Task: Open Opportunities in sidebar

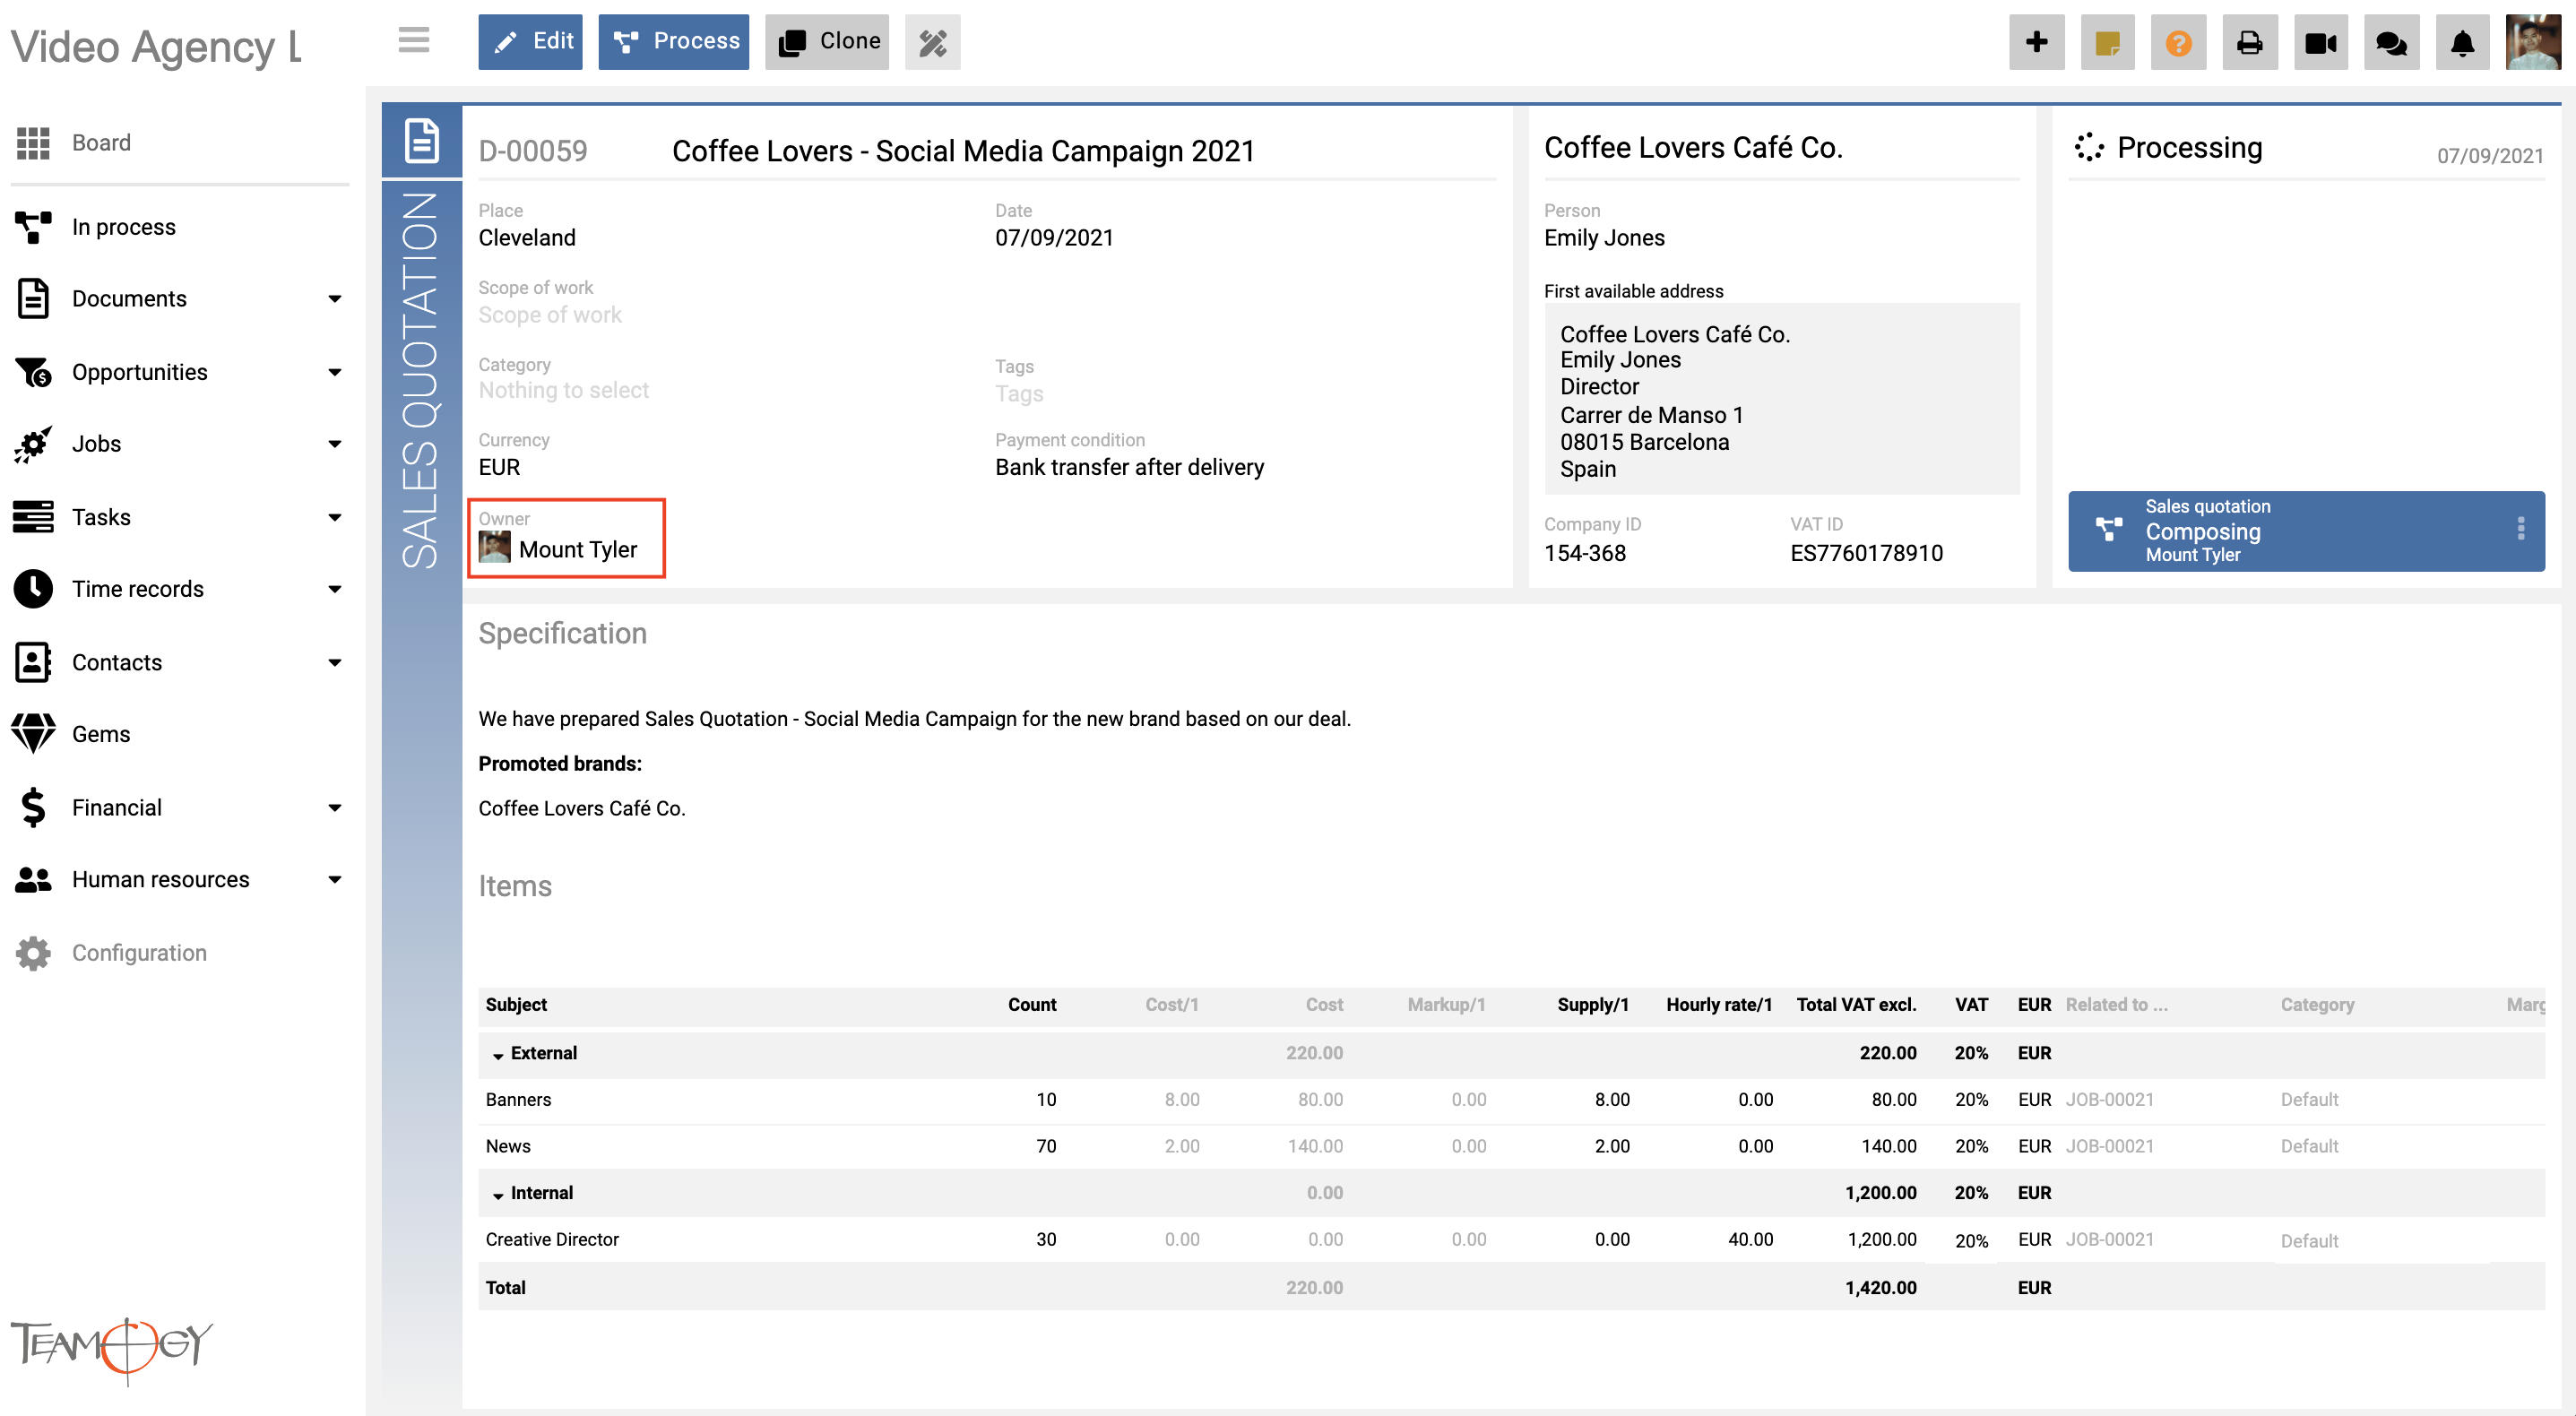Action: 139,372
